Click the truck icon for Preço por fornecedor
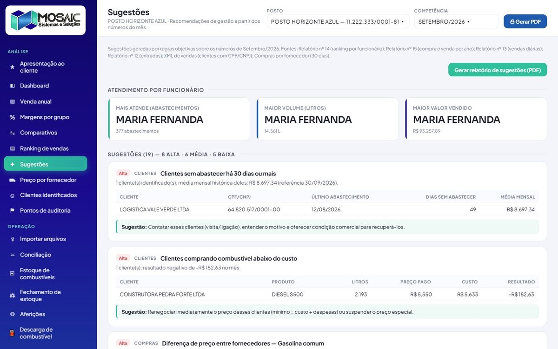Image resolution: width=558 pixels, height=349 pixels. tap(13, 180)
